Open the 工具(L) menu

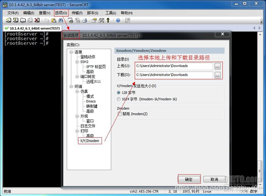click(x=111, y=13)
